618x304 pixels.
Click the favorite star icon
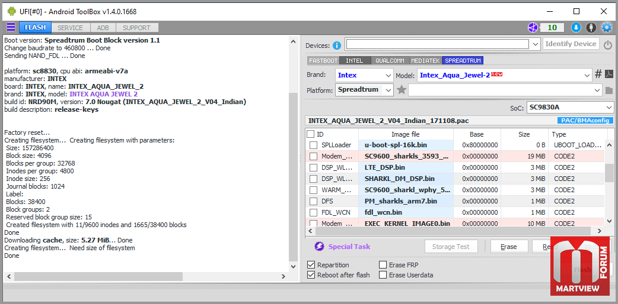tap(402, 90)
